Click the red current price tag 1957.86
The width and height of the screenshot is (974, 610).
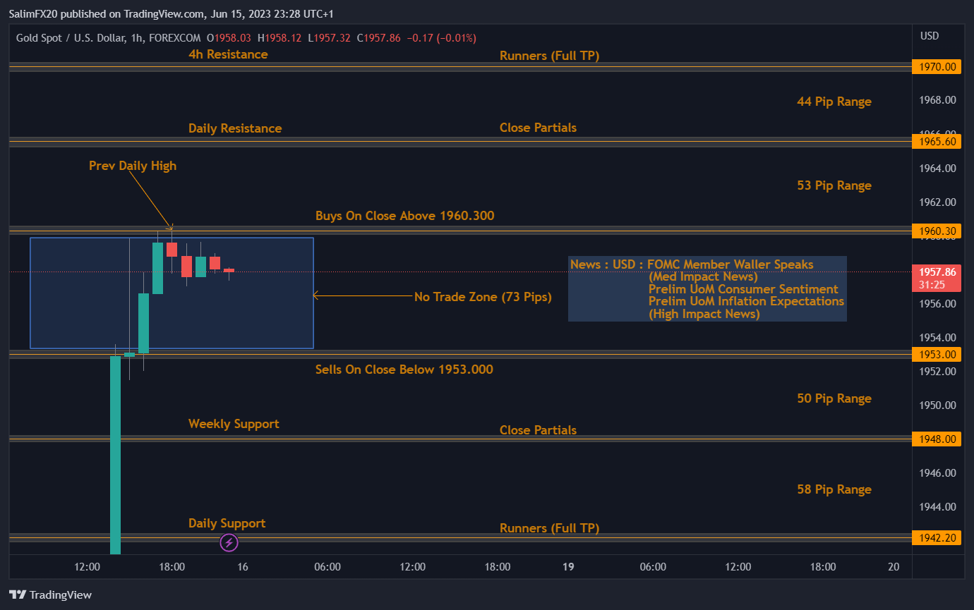(x=937, y=271)
